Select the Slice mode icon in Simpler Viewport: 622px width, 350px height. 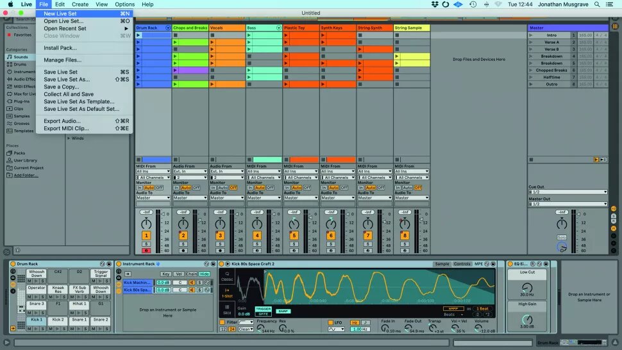pos(227,309)
